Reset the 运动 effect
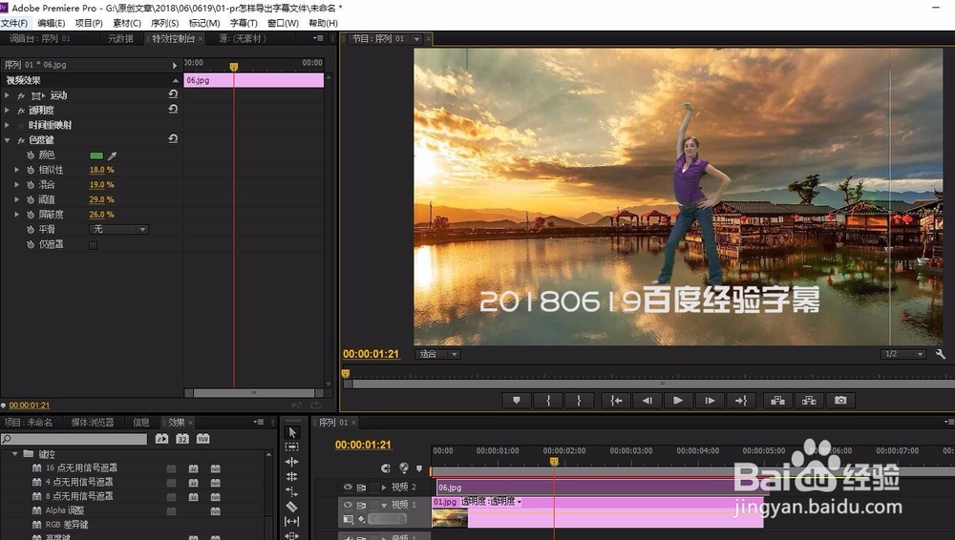 173,94
